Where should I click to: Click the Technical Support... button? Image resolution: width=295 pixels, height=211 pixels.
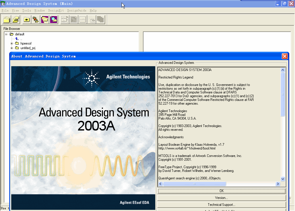pos(222,205)
